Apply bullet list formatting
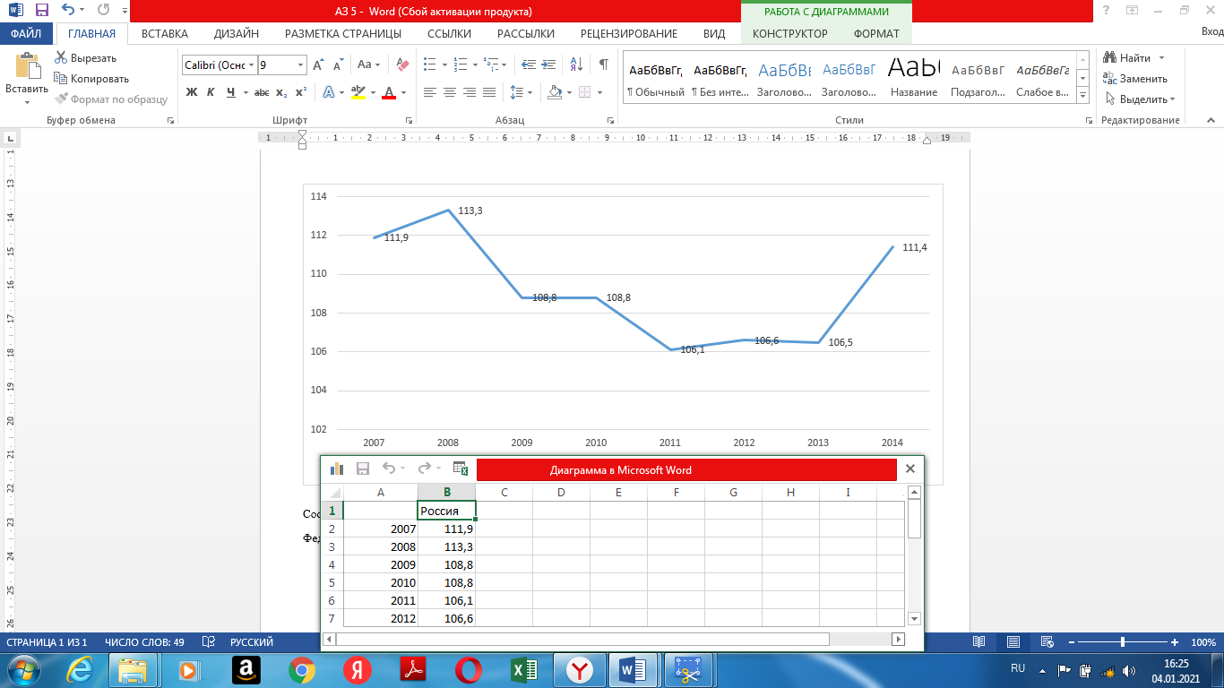 (430, 64)
